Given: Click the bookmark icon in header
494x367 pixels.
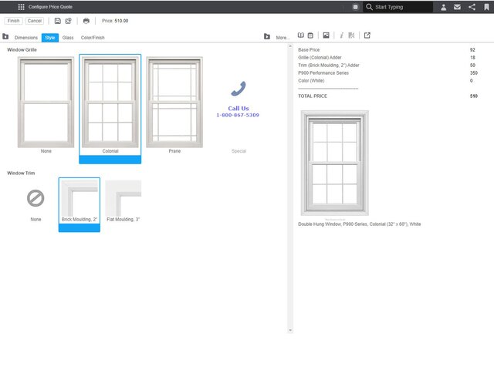Looking at the screenshot, I should pyautogui.click(x=486, y=7).
